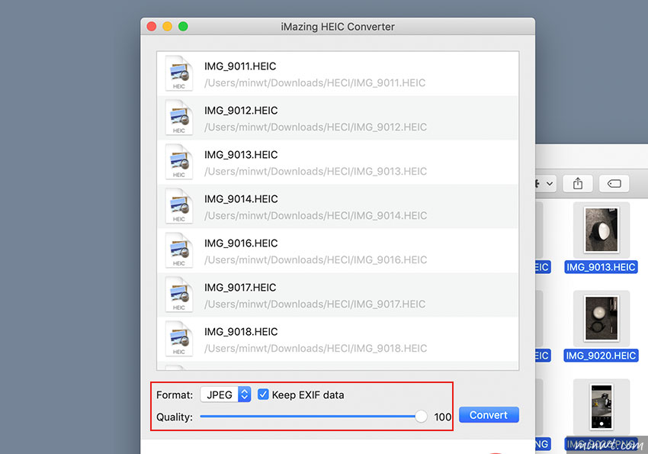Click the path /Users/minwt/Downloads/HECI/IMG_9013.HEIC
This screenshot has width=648, height=454.
[316, 172]
